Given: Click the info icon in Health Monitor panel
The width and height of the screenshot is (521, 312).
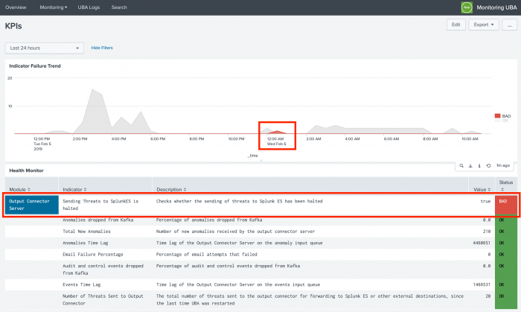Looking at the screenshot, I should coord(479,165).
